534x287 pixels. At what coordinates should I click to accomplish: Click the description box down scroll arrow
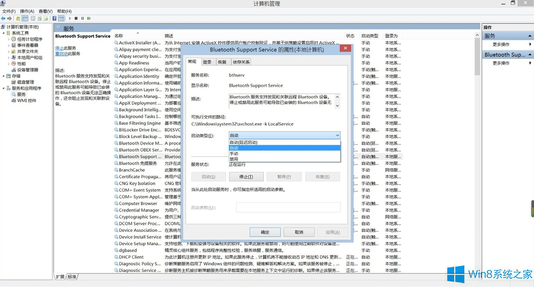pos(337,105)
